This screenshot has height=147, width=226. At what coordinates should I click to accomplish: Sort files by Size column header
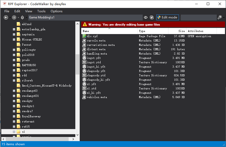pos(177,31)
